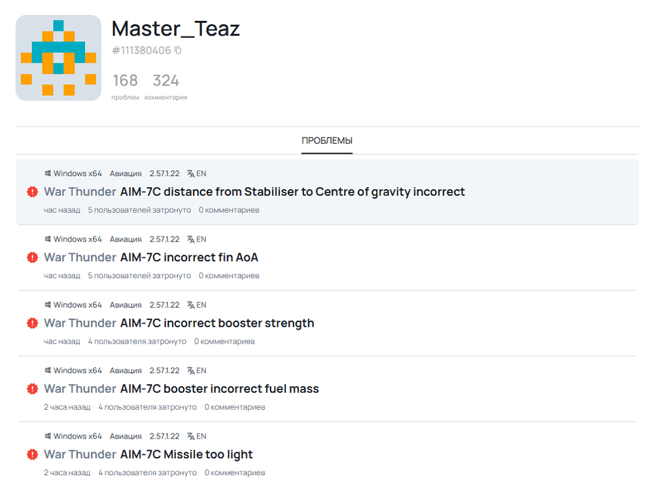Screen dimensions: 654x487
Task: Copy user ID #111380406 with copy icon
Action: point(178,50)
